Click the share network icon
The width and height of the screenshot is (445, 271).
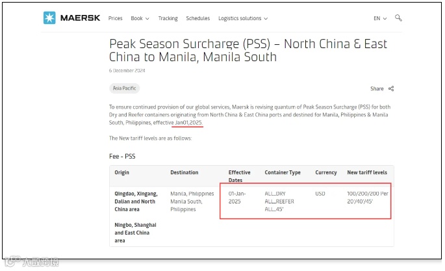[x=391, y=88]
